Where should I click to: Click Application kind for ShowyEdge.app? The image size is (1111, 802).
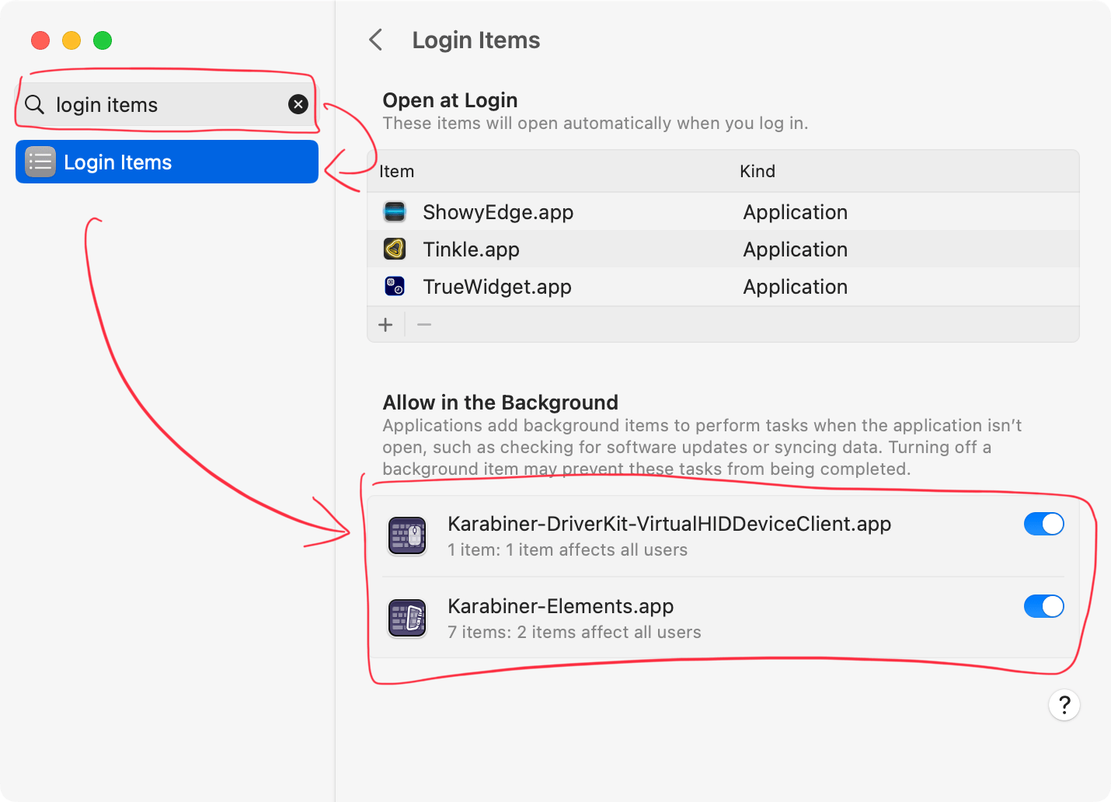(795, 212)
